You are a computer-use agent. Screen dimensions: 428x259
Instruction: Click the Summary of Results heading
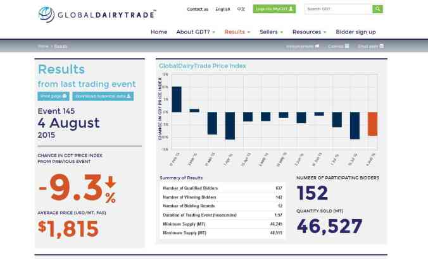(x=181, y=178)
